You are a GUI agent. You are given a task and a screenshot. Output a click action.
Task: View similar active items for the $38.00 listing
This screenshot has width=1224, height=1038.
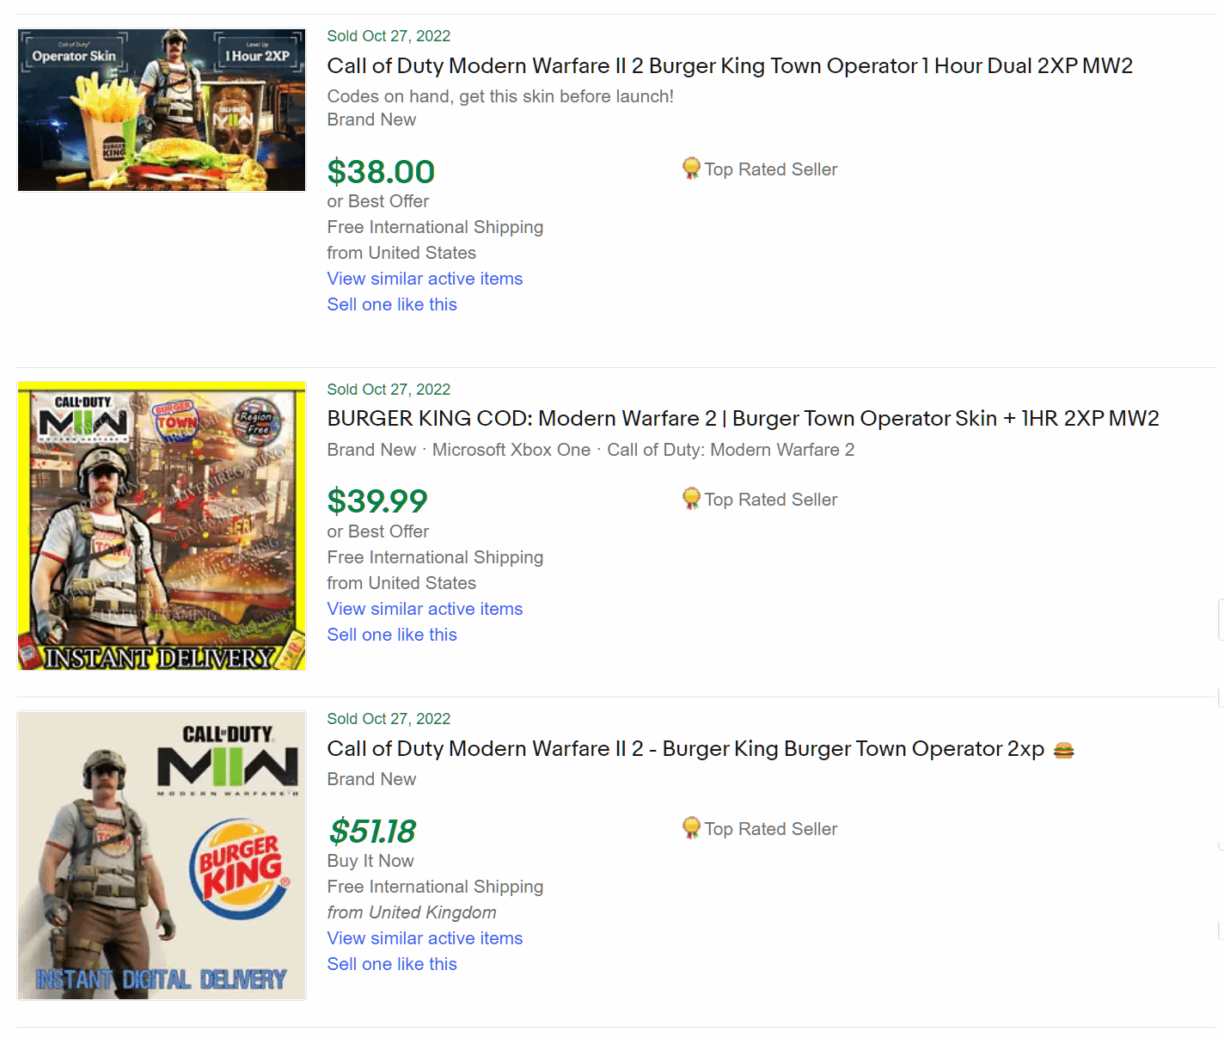coord(425,279)
